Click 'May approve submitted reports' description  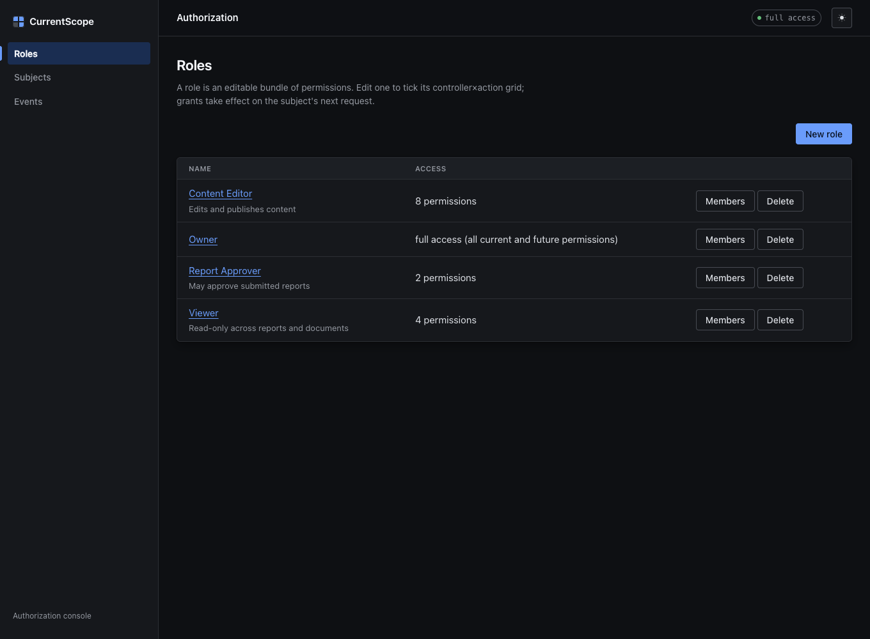point(249,286)
